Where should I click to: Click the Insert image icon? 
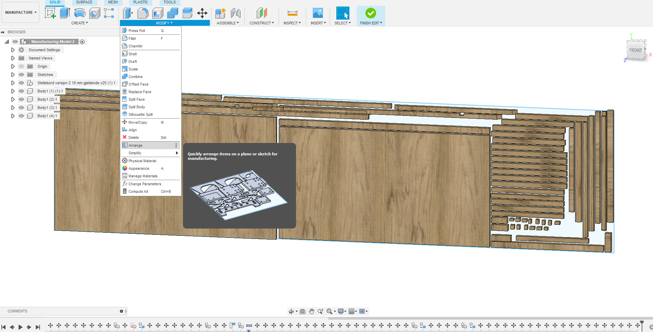pos(318,13)
